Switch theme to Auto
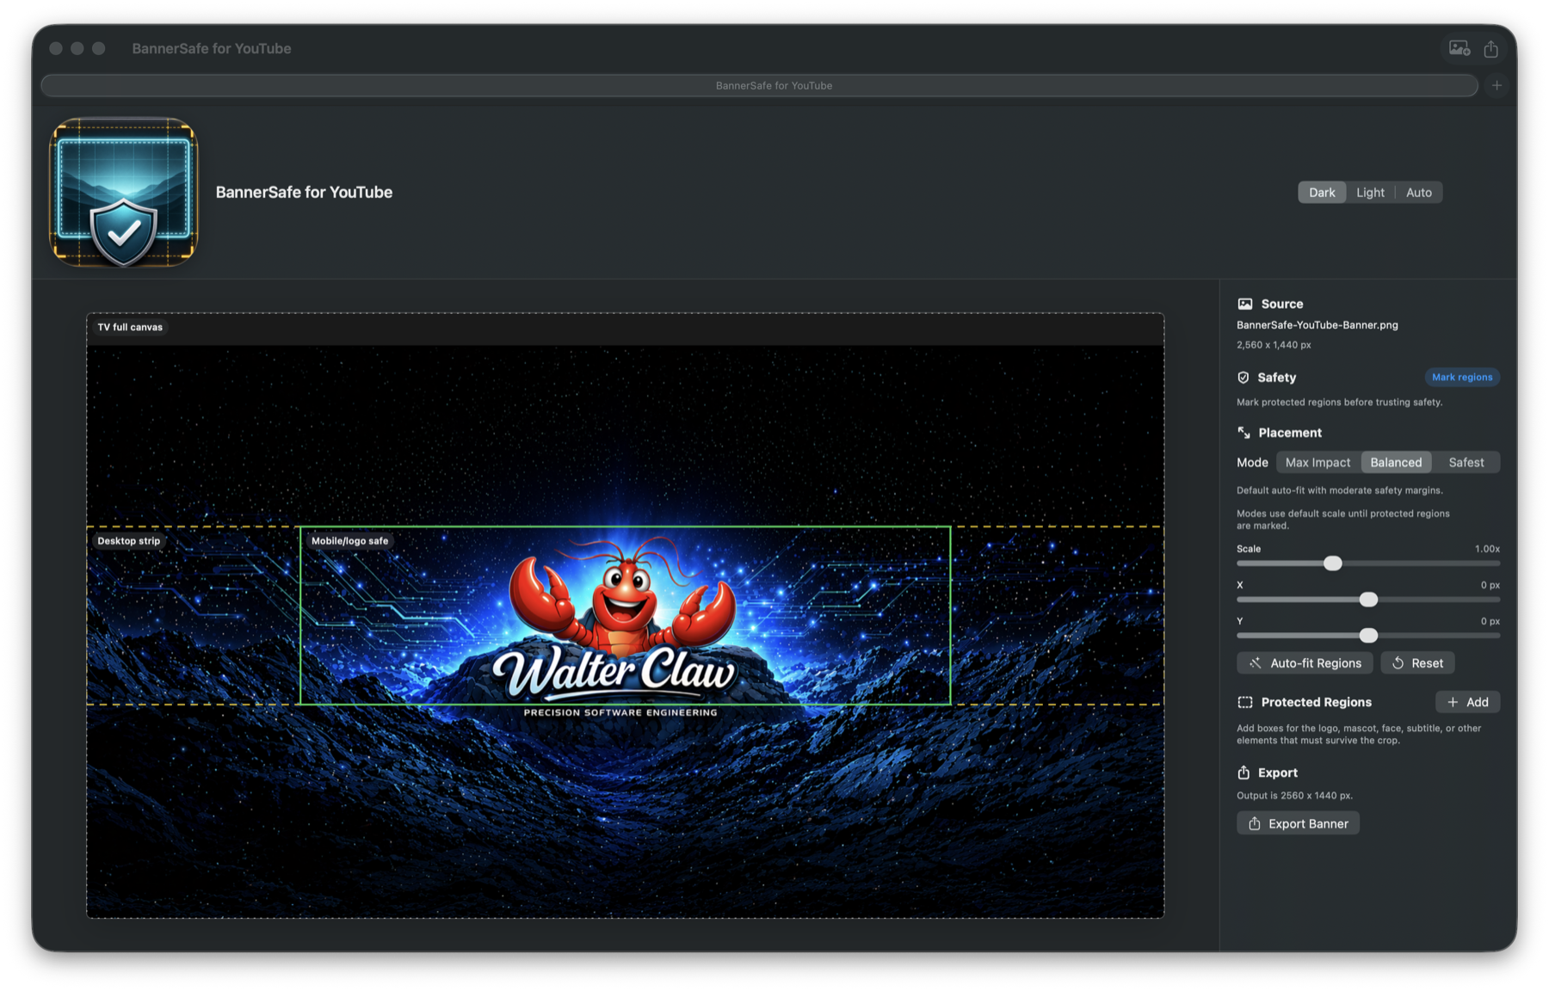Screen dimensions: 1549x991 [x=1418, y=193]
